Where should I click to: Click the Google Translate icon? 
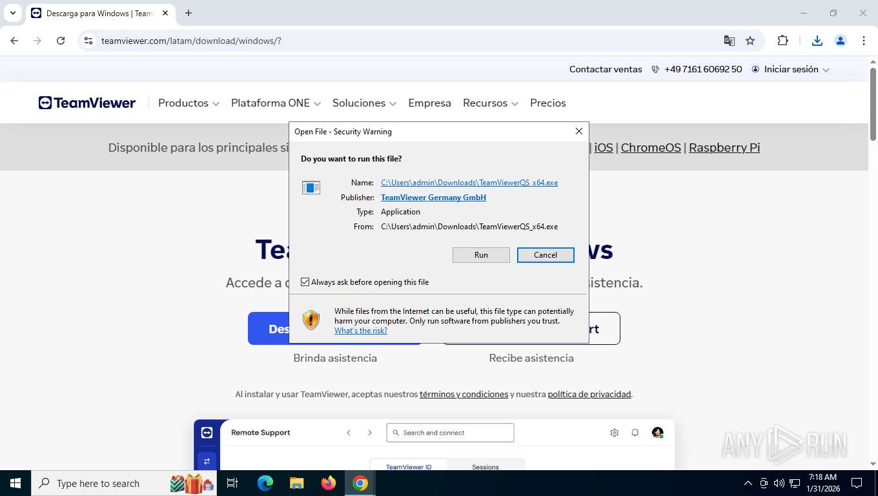point(730,41)
